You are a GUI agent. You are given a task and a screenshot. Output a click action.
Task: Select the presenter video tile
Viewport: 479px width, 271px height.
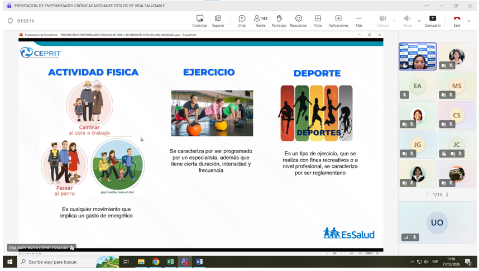pyautogui.click(x=418, y=56)
